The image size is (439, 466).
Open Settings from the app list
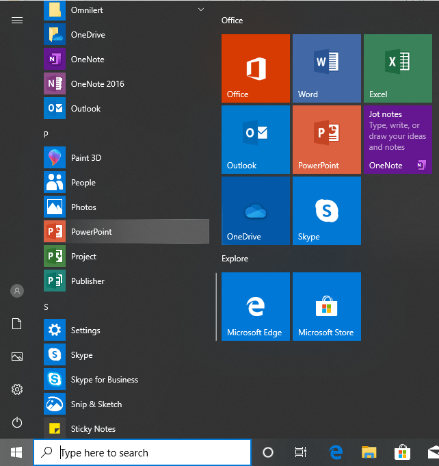pyautogui.click(x=127, y=331)
